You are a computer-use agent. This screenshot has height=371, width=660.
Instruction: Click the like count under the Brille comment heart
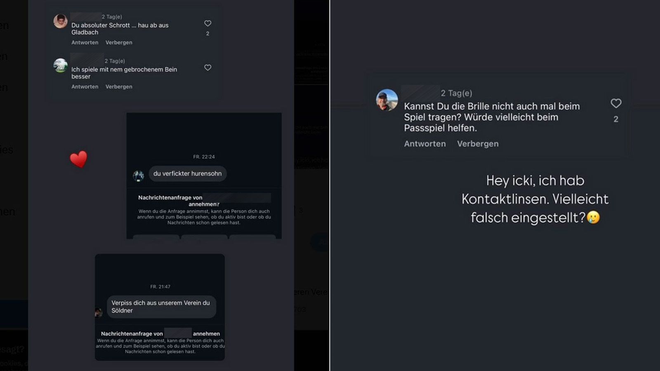pos(615,119)
